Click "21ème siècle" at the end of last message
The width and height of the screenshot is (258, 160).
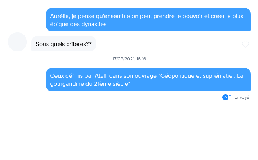pos(112,84)
